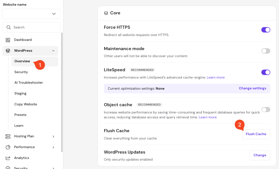
Task: Turn on Object cache toggle
Action: 266,110
